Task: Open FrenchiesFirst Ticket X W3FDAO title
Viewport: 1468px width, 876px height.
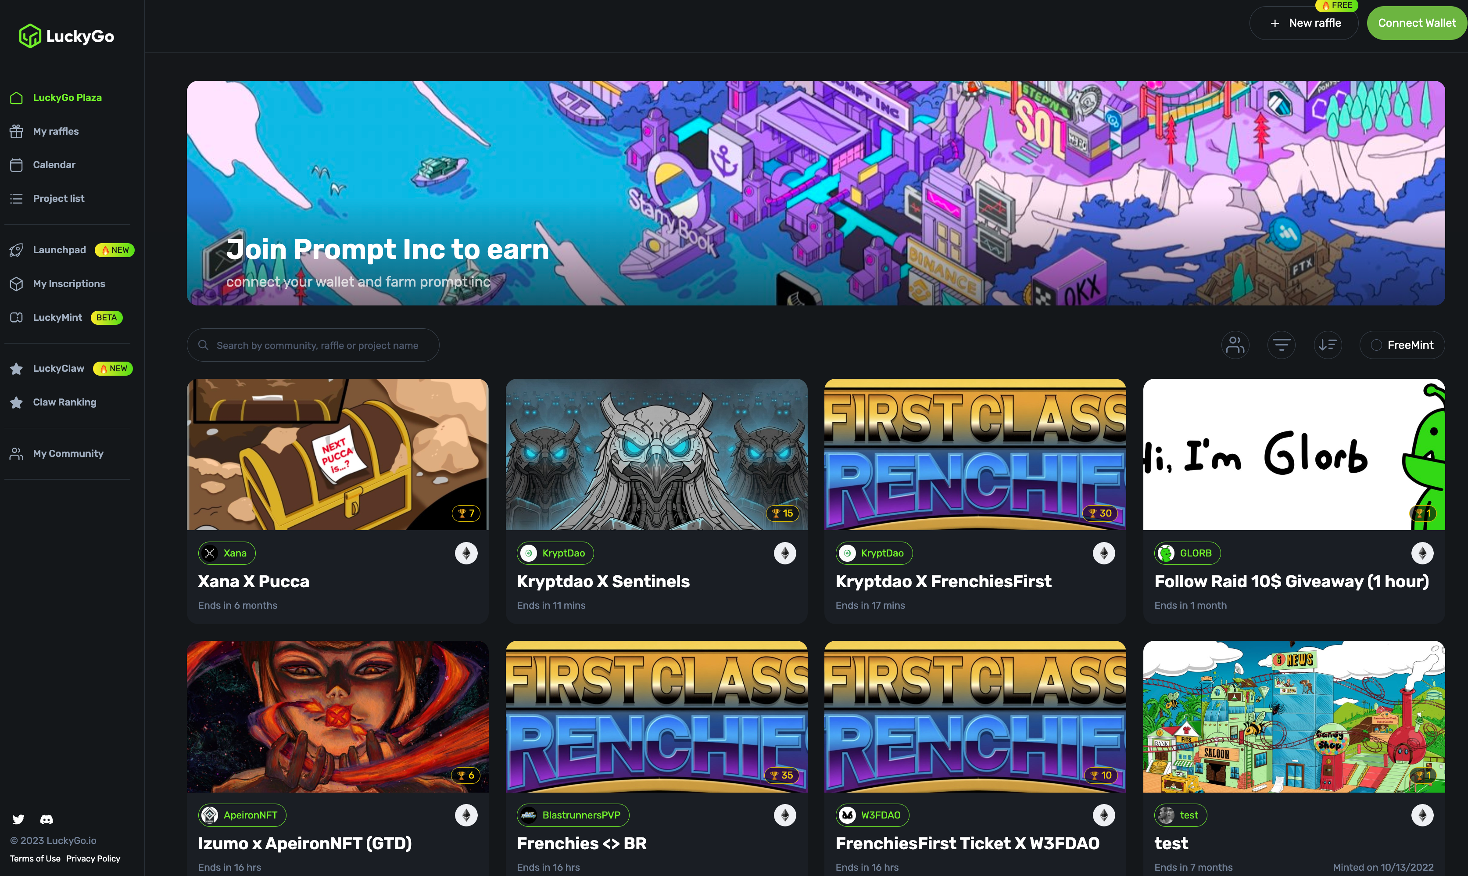Action: 968,844
